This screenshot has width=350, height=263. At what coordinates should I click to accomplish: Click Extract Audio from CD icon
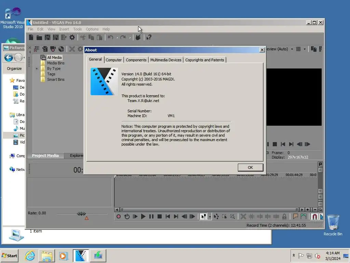pos(61,49)
